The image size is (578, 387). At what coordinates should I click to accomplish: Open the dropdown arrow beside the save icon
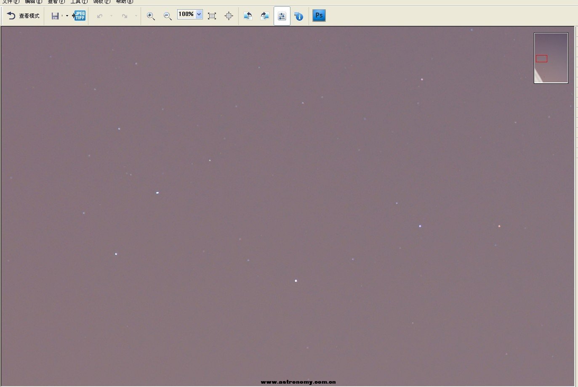(67, 16)
